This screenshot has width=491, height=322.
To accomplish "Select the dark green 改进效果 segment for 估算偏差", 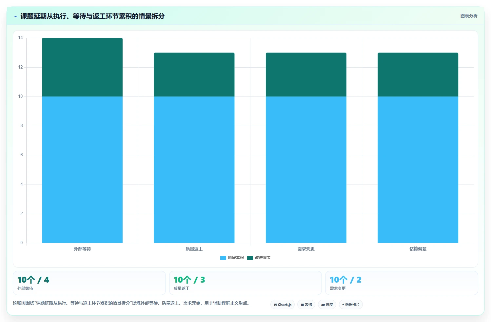I will point(418,75).
